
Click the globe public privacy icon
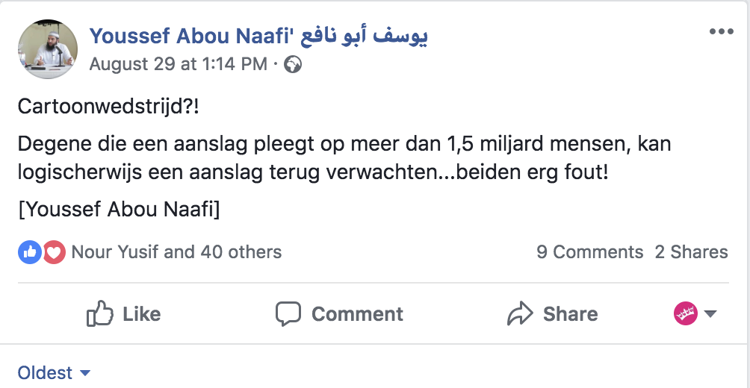pyautogui.click(x=294, y=65)
